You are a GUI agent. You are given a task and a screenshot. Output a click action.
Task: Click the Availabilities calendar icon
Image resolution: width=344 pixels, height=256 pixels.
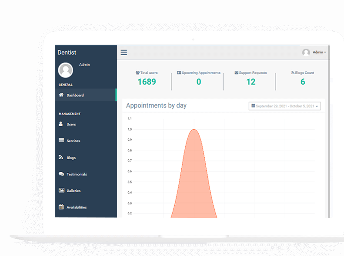pyautogui.click(x=61, y=207)
